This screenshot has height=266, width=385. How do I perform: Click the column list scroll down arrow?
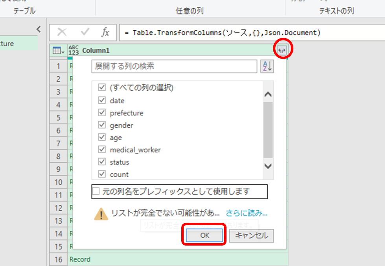click(268, 166)
